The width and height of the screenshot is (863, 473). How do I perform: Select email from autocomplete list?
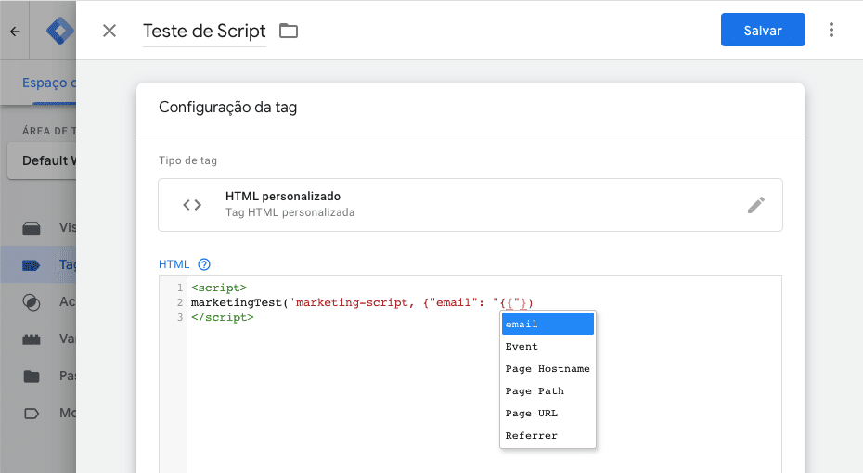tap(547, 324)
